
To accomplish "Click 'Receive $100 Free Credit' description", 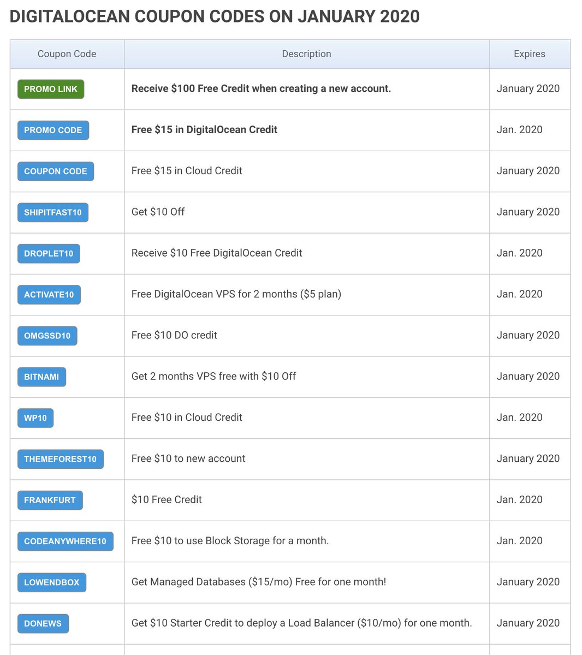I will click(x=261, y=88).
